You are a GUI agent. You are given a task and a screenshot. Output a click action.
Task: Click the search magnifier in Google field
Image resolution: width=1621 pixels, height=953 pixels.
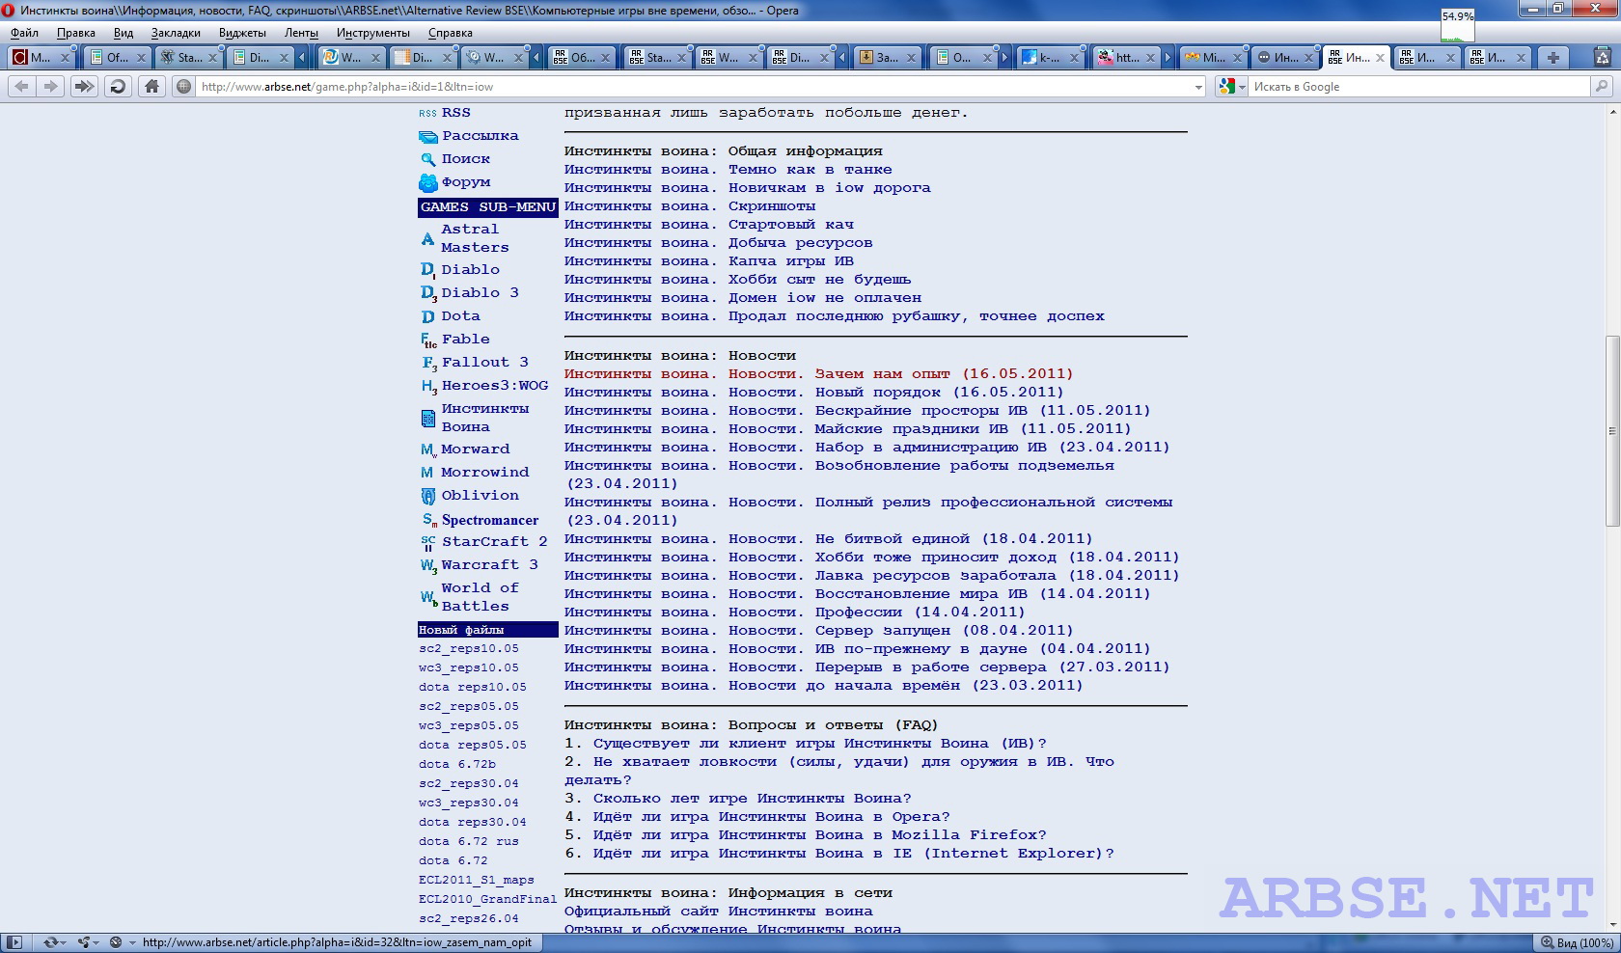click(x=1602, y=86)
